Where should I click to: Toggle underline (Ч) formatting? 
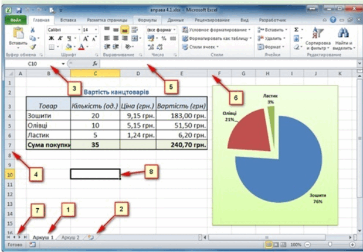(x=69, y=39)
